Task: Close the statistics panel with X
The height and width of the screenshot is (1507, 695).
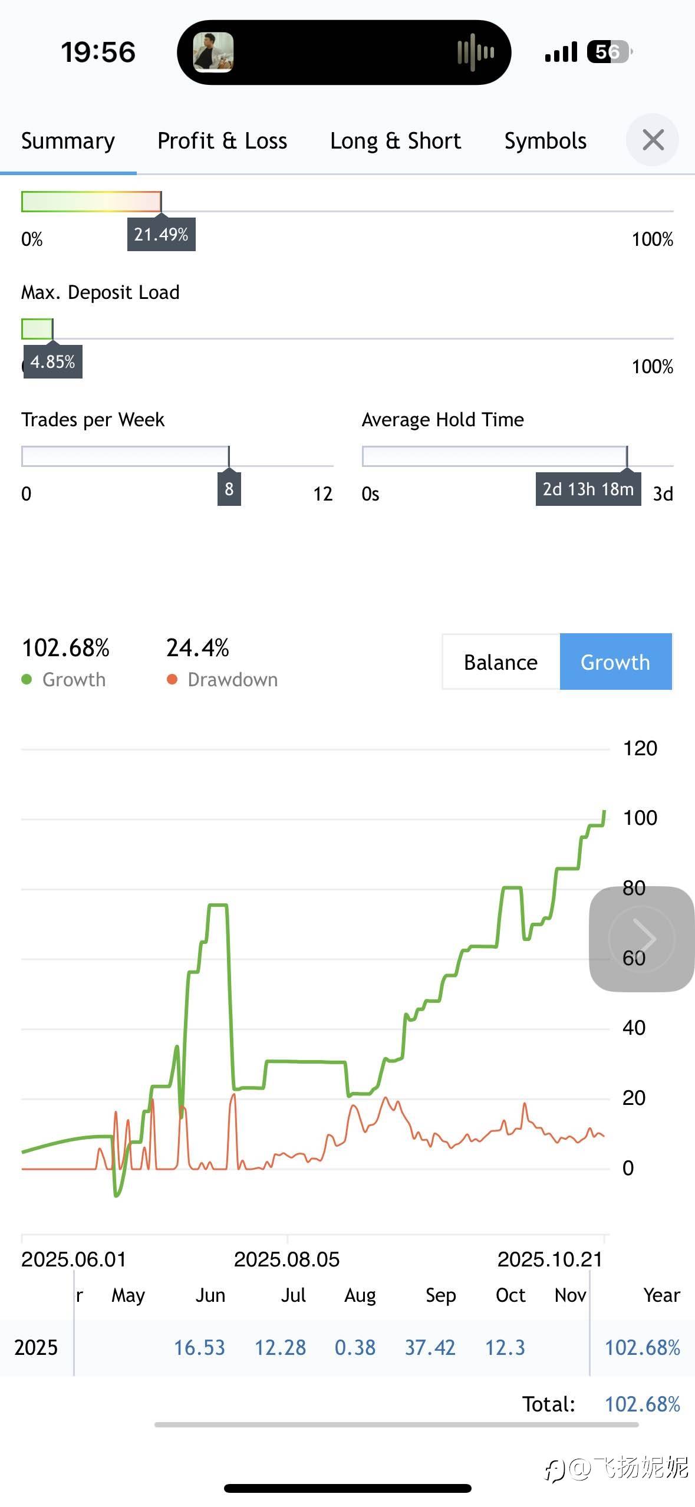Action: pyautogui.click(x=653, y=140)
